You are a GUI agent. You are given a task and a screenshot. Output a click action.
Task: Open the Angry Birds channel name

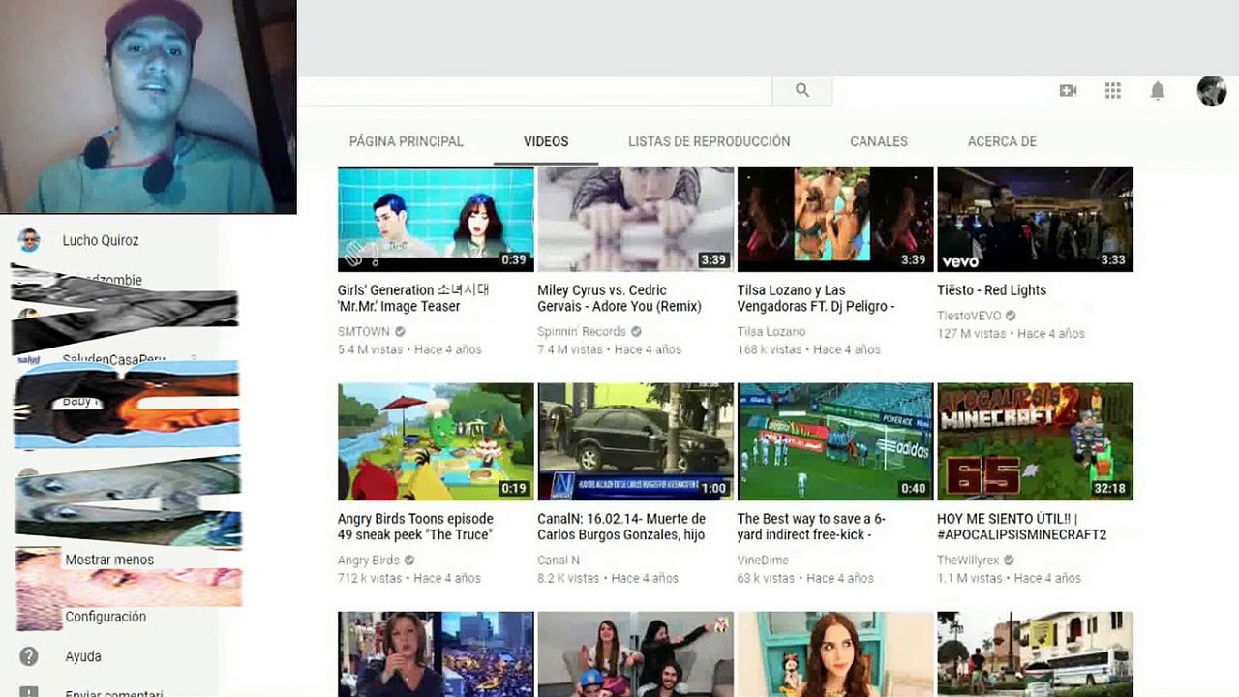click(369, 561)
